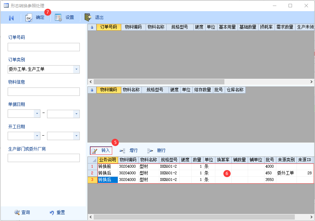Screen dimensions: 315x221
Task: Click into the 订单号码 input field
Action: [x=44, y=47]
